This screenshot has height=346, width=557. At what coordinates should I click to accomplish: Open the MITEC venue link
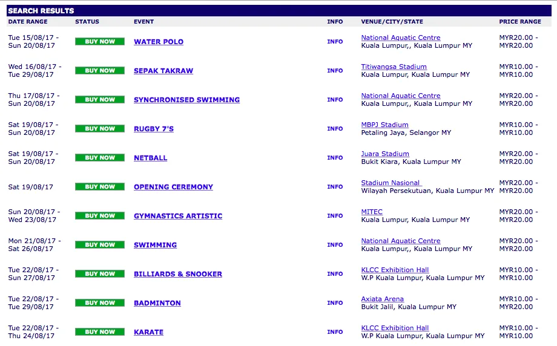(372, 212)
